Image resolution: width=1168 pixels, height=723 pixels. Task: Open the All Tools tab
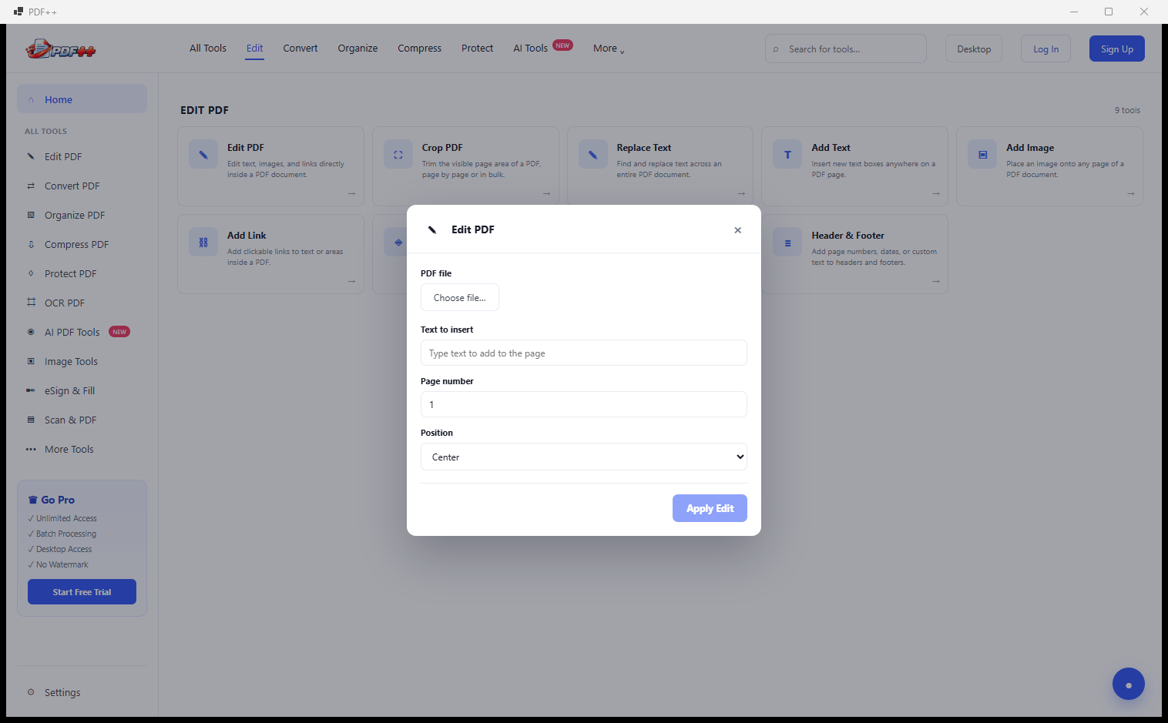point(208,48)
